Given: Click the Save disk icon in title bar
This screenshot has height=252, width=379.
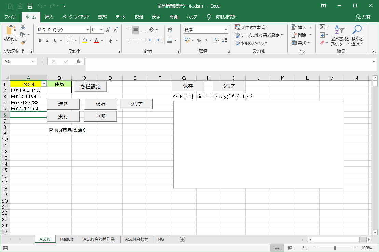Looking at the screenshot, I should (30, 6).
